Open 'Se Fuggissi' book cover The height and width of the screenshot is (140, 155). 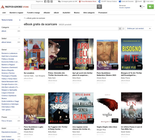click(59, 108)
